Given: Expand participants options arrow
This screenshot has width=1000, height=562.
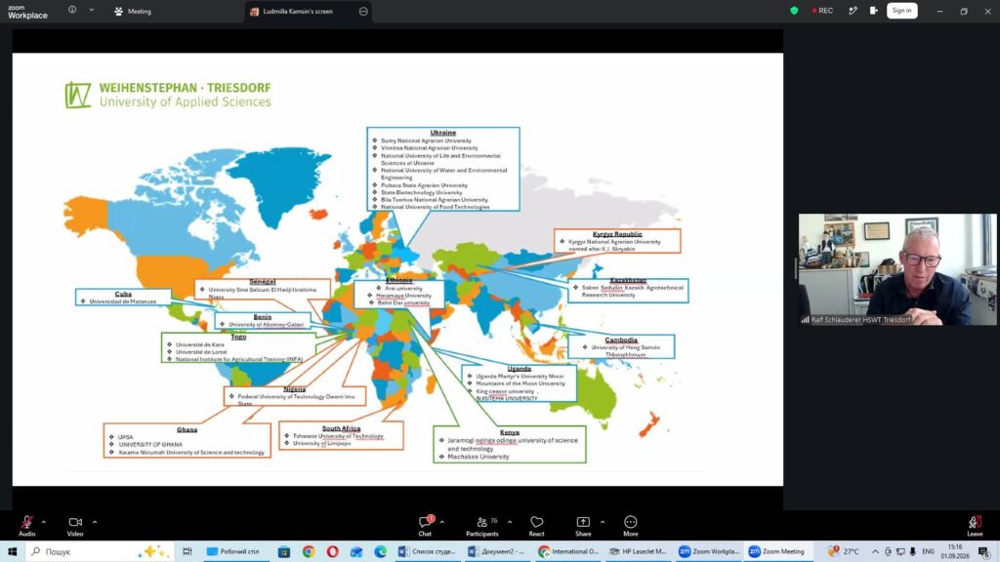Looking at the screenshot, I should tap(510, 522).
